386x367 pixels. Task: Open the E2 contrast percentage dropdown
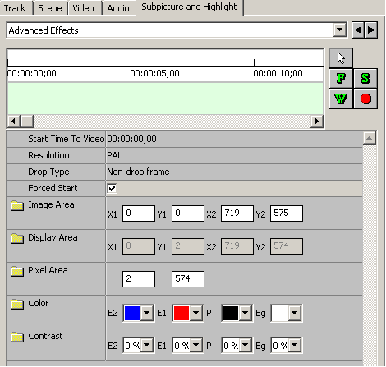(147, 346)
